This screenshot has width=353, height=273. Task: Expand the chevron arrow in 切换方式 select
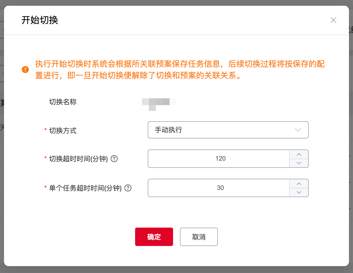[x=298, y=130]
